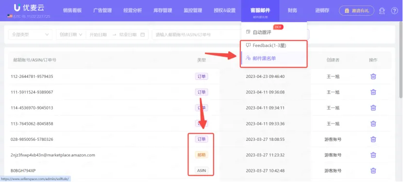
Task: Click the 邀请有礼 button
Action: pos(356,11)
